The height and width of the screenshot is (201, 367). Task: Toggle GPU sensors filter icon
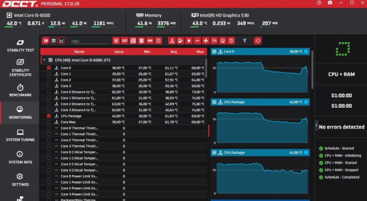tap(125, 41)
